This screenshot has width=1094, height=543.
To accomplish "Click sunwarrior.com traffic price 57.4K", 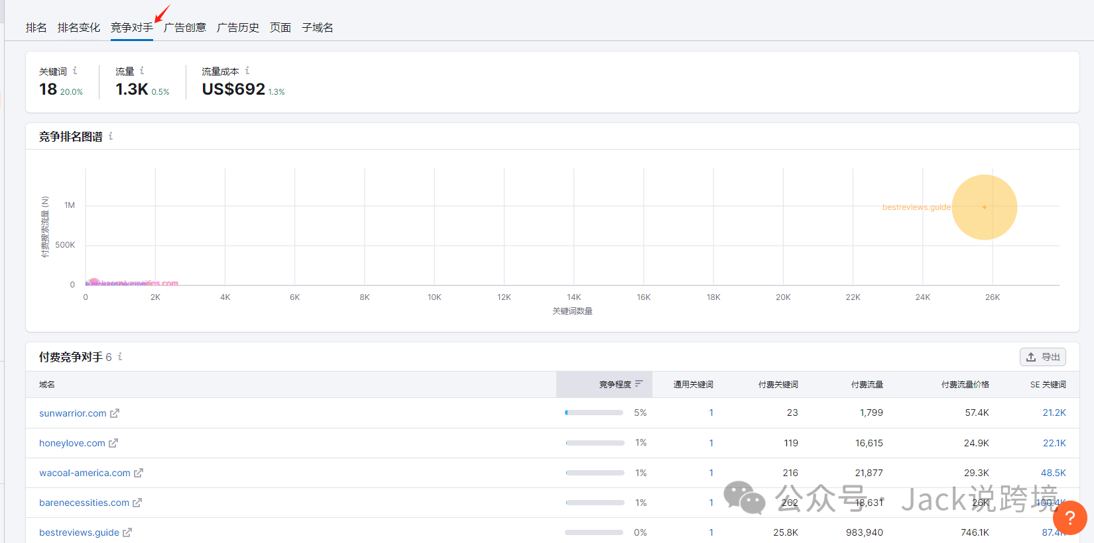I will pyautogui.click(x=977, y=413).
